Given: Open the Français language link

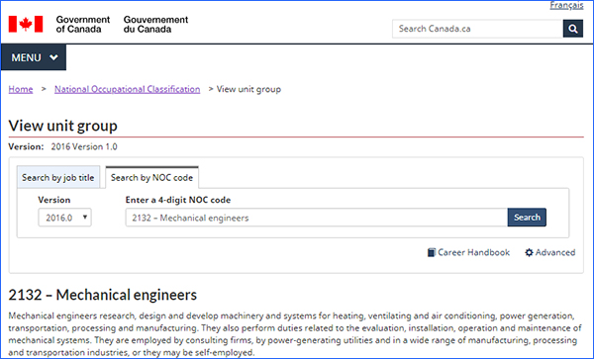Looking at the screenshot, I should [x=566, y=5].
